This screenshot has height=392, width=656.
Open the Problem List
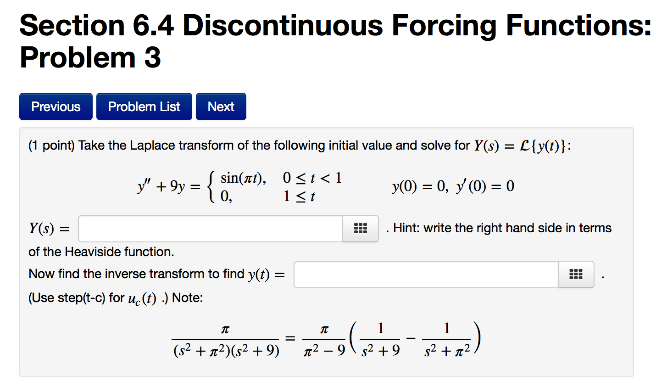[144, 106]
